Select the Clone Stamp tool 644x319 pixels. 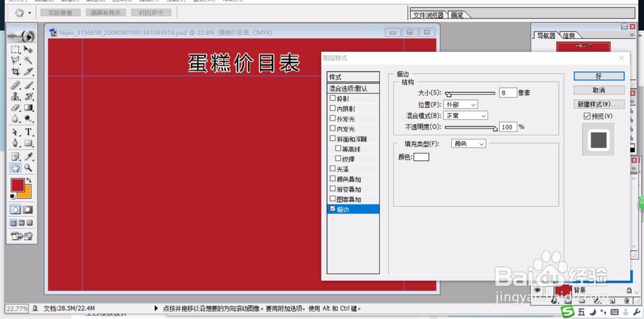[x=15, y=96]
